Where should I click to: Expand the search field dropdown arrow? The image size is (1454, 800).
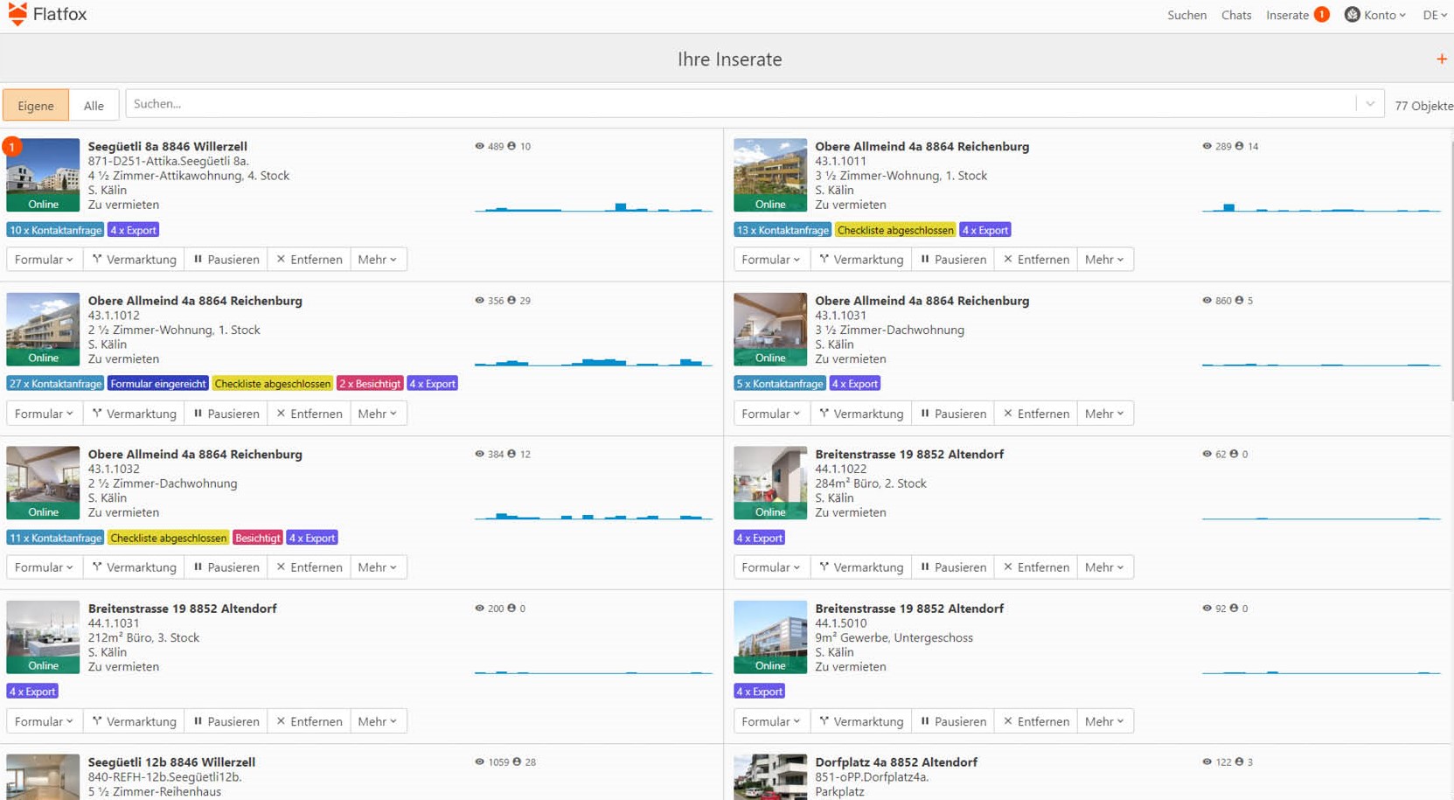(1369, 104)
